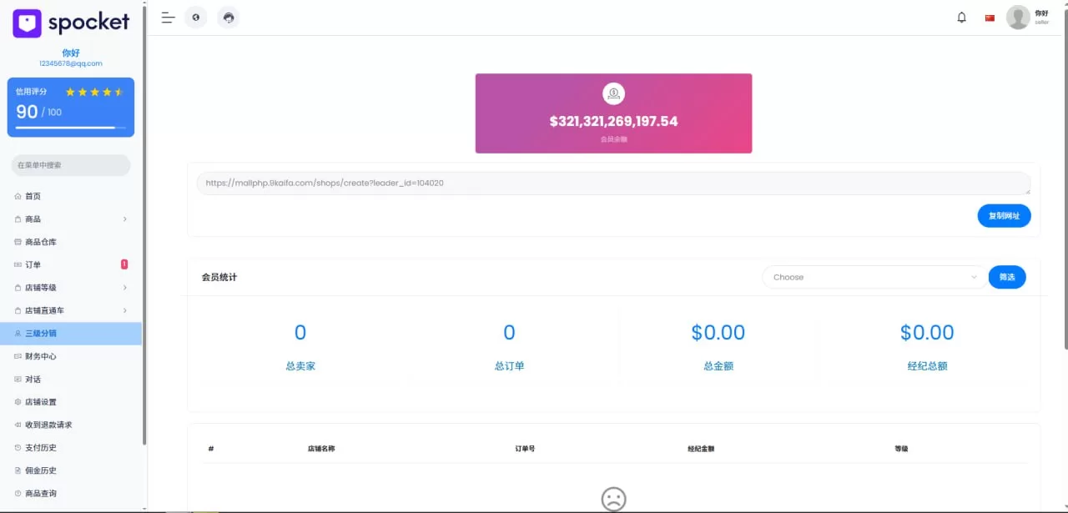Open customer support headset icon
This screenshot has width=1068, height=513.
229,18
